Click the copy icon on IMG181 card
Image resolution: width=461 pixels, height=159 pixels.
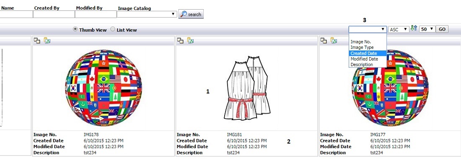[x=180, y=41]
